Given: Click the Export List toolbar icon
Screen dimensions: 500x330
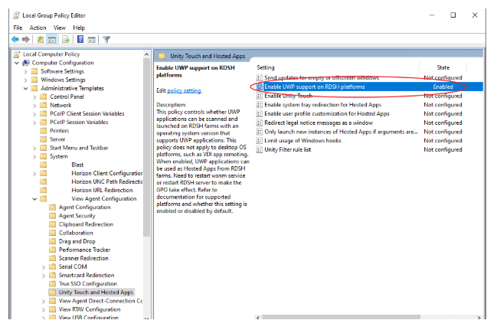Looking at the screenshot, I should tap(65, 39).
